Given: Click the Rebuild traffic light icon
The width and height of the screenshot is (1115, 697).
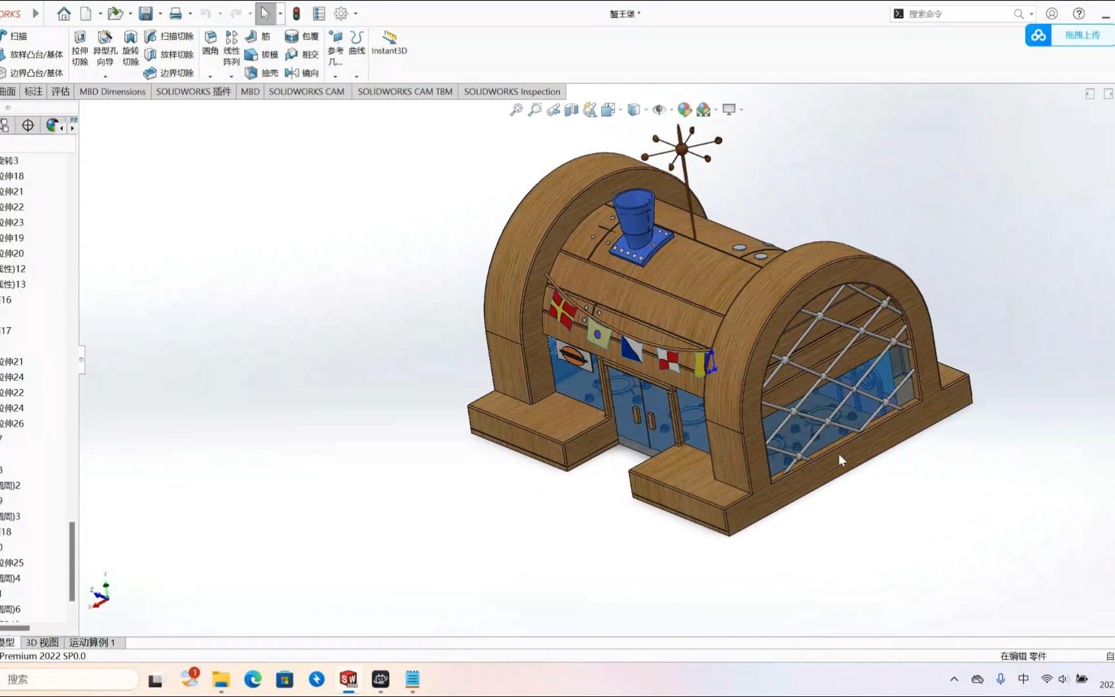Looking at the screenshot, I should tap(296, 14).
